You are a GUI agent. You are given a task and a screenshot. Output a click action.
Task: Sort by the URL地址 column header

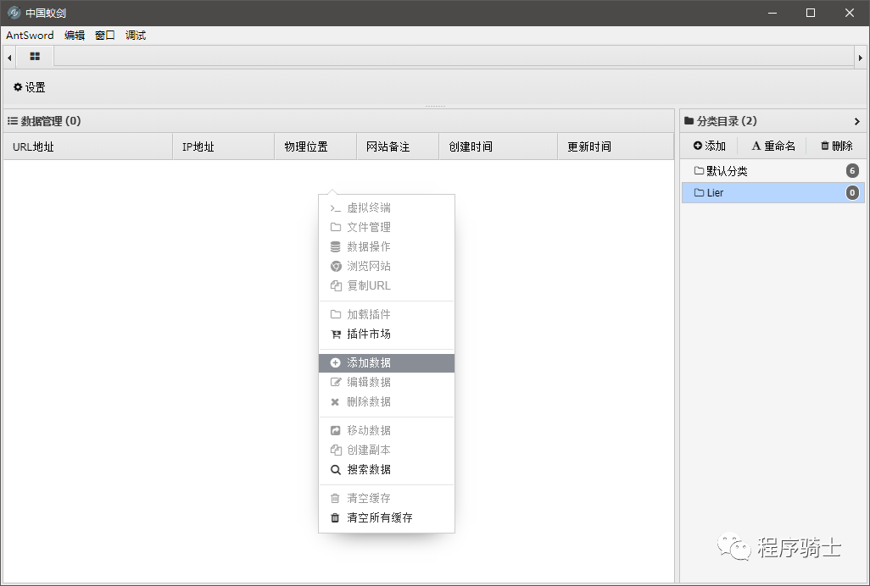[x=88, y=146]
